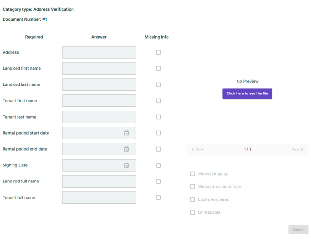The height and width of the screenshot is (239, 311).
Task: Go Back to previous document page
Action: [197, 149]
